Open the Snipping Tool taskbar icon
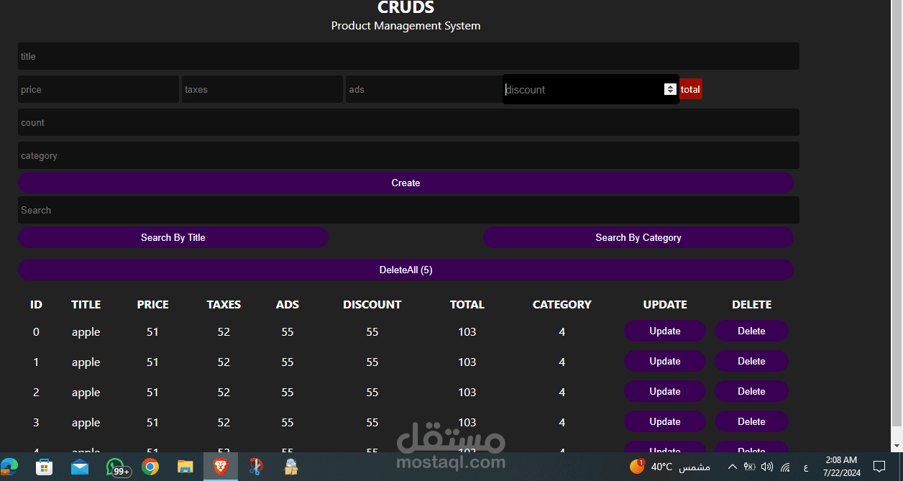The image size is (903, 481). coord(256,467)
